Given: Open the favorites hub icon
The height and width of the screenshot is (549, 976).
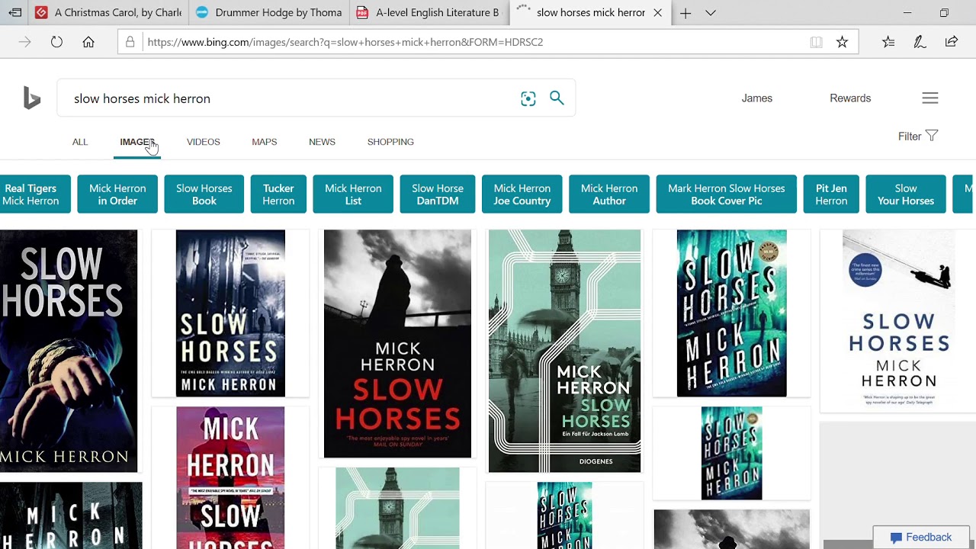Looking at the screenshot, I should [888, 42].
